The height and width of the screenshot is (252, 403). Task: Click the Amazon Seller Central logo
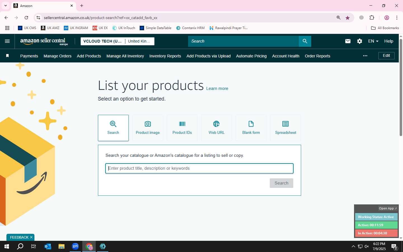44,41
